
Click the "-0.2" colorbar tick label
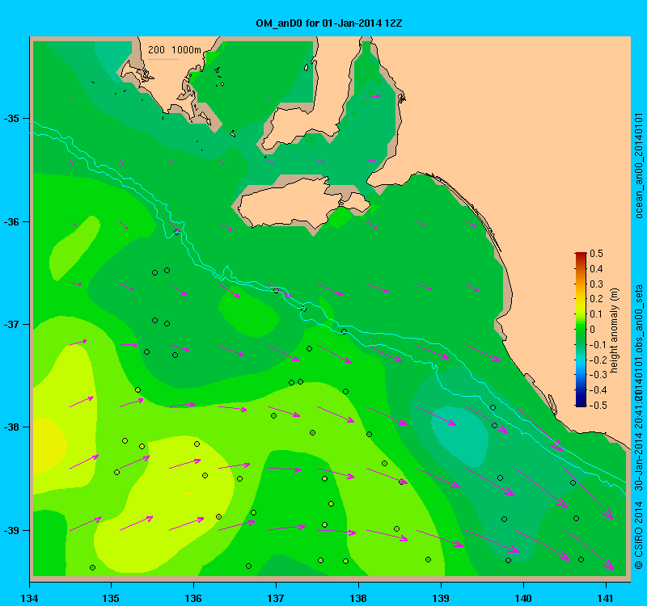598,360
